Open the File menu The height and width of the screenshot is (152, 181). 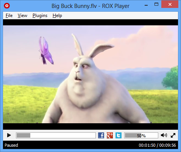(9, 16)
